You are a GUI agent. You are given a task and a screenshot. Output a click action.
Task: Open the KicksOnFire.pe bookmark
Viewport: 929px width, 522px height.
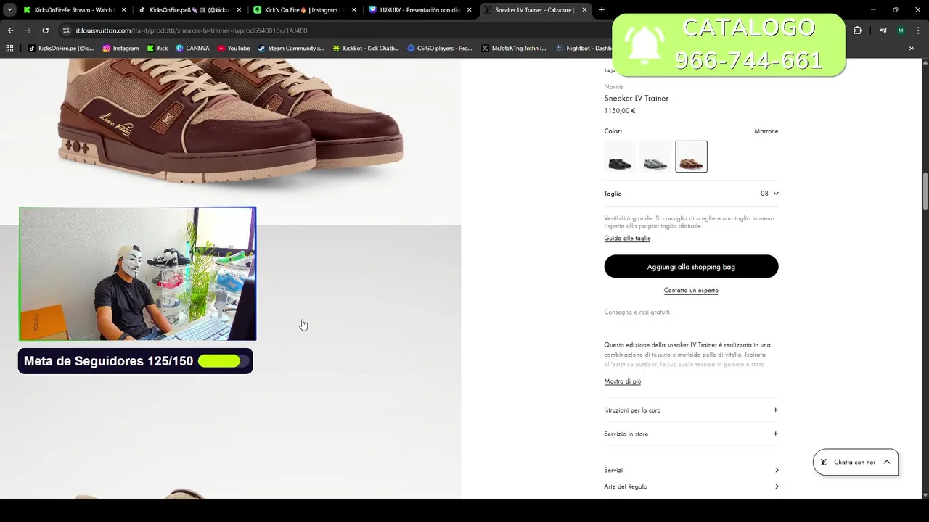[x=61, y=49]
